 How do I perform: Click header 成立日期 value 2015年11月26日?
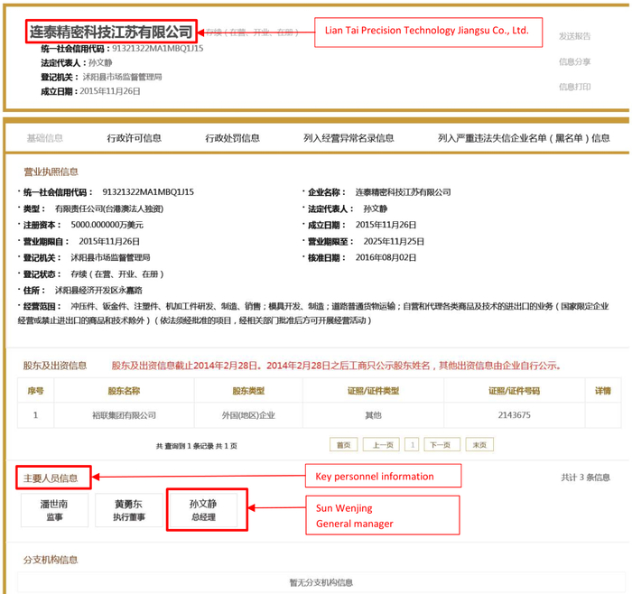(x=110, y=91)
